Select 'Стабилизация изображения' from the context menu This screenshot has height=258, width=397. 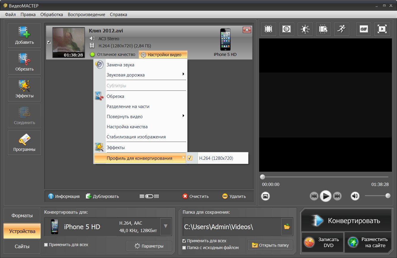(136, 137)
